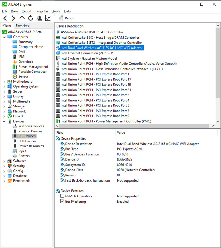Open the graph chart toolbar icon

pyautogui.click(x=48, y=18)
